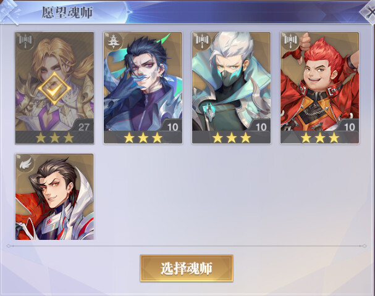Select the white-haired masked character card

click(231, 88)
